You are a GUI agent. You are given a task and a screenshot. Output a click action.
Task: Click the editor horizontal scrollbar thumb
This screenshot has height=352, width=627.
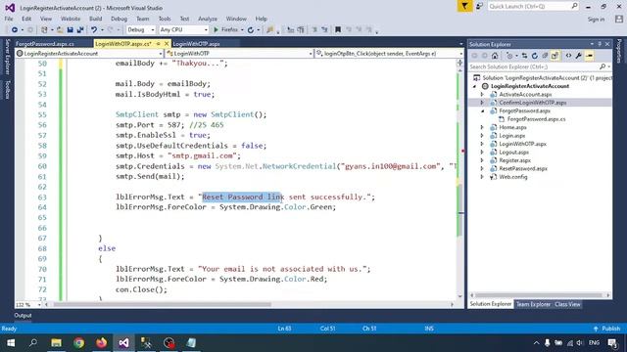pos(162,304)
